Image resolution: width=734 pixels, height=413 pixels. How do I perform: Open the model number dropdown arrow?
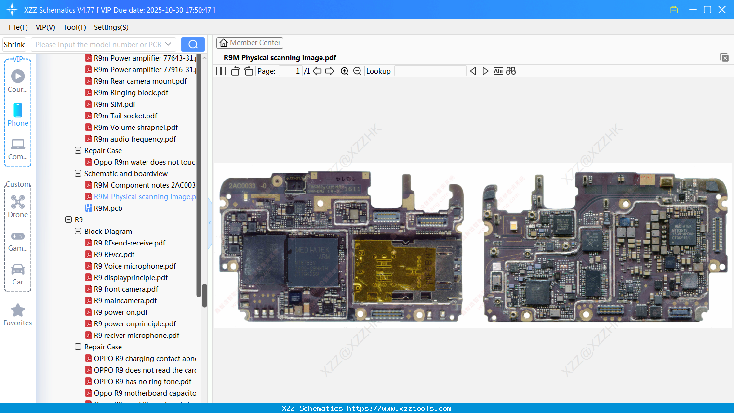168,44
